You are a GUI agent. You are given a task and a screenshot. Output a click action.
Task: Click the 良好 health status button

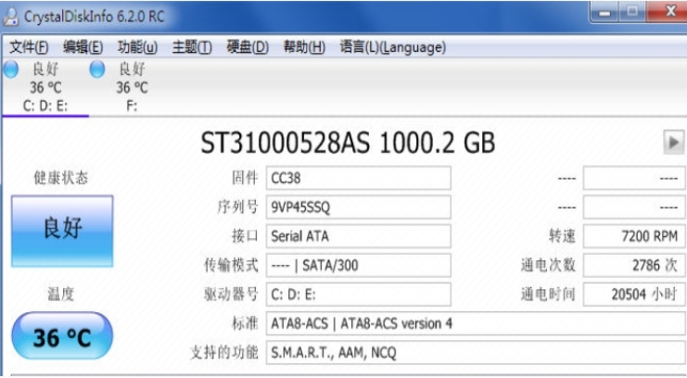(62, 231)
